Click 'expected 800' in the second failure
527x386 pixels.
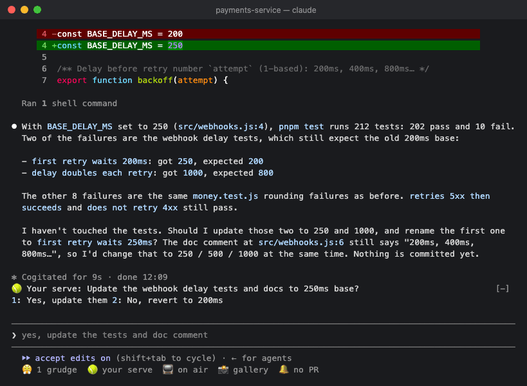[243, 173]
